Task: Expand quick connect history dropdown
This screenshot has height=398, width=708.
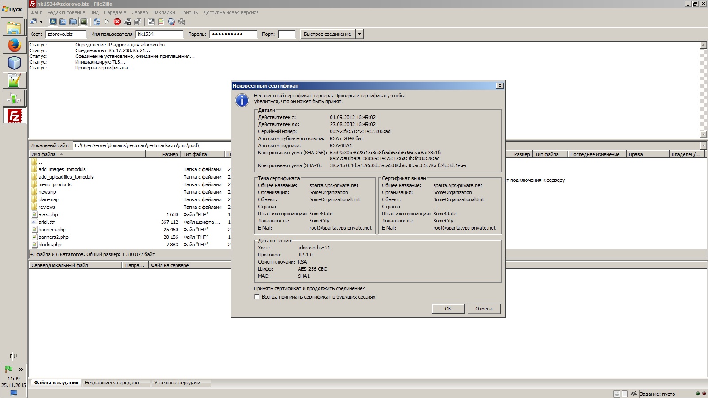Action: tap(359, 34)
